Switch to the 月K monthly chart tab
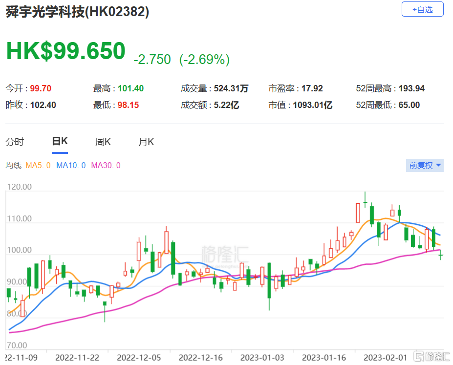 pos(146,142)
